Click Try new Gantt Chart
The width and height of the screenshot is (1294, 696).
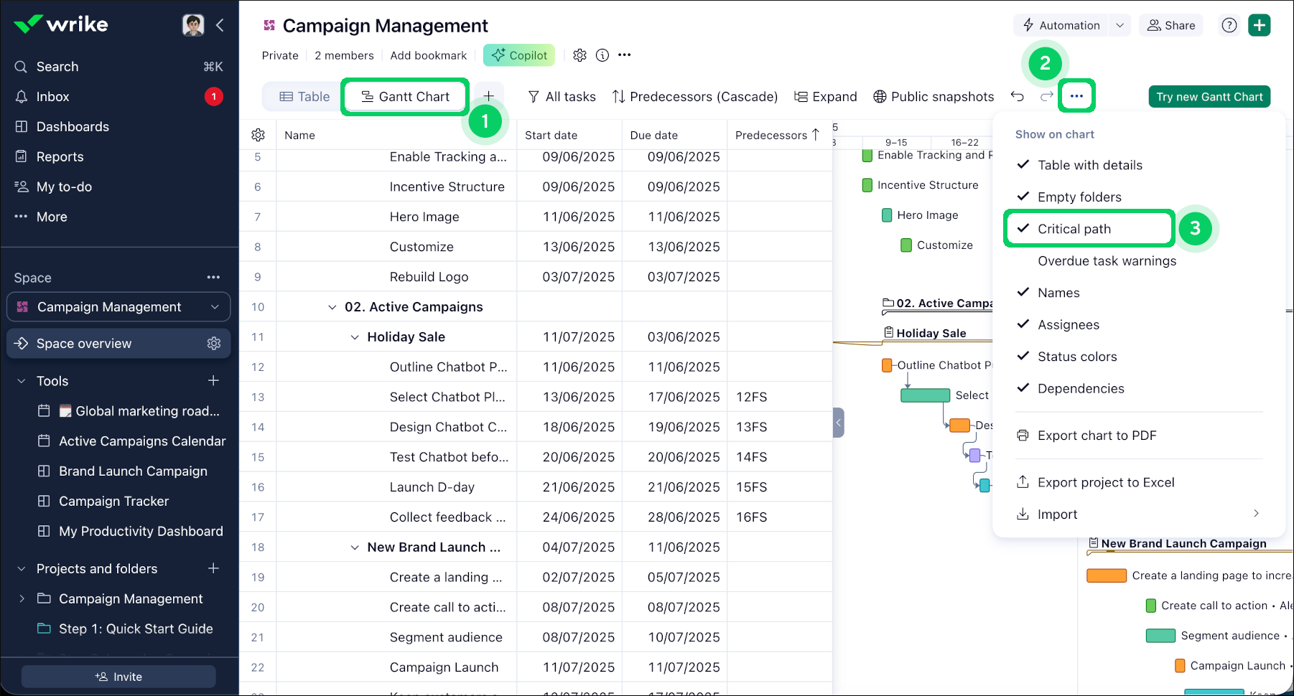(1209, 97)
